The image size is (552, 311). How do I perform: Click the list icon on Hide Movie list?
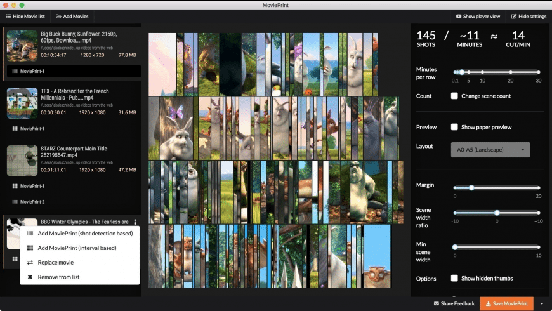click(8, 17)
